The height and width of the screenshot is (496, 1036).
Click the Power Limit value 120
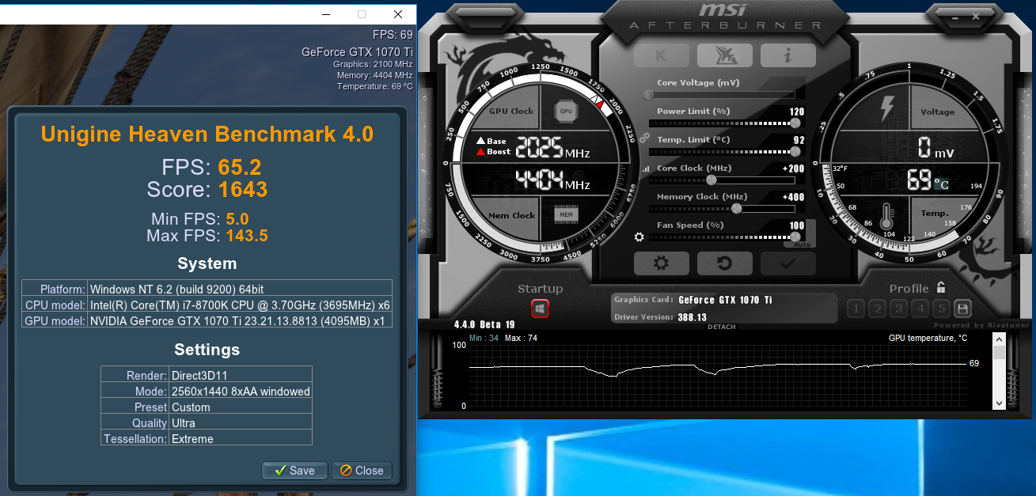tap(796, 112)
